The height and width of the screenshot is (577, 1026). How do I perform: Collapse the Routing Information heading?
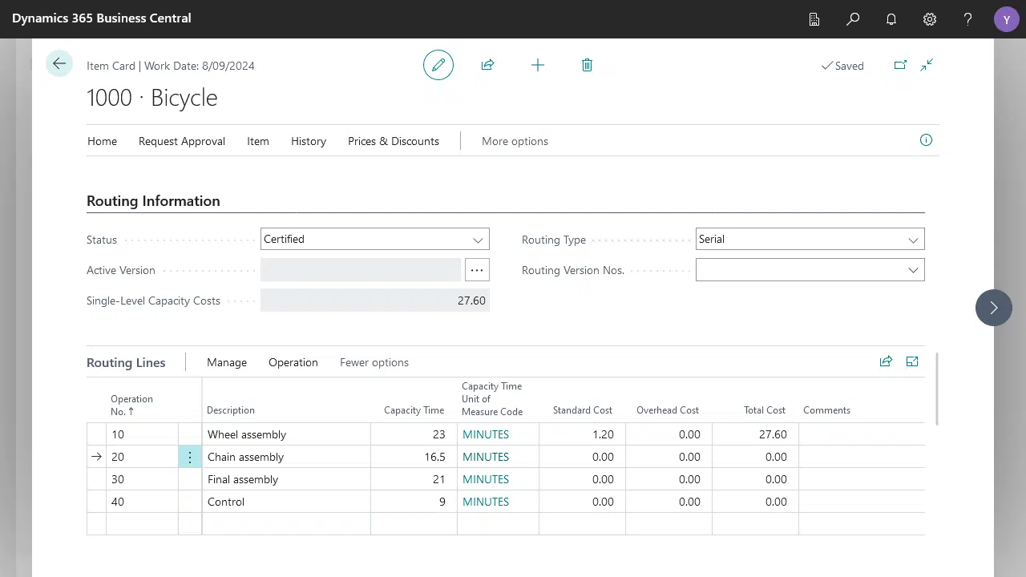tap(153, 201)
